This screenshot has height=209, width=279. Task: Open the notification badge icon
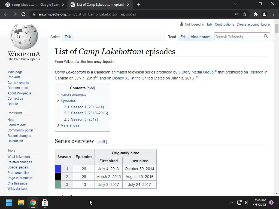coord(271,202)
